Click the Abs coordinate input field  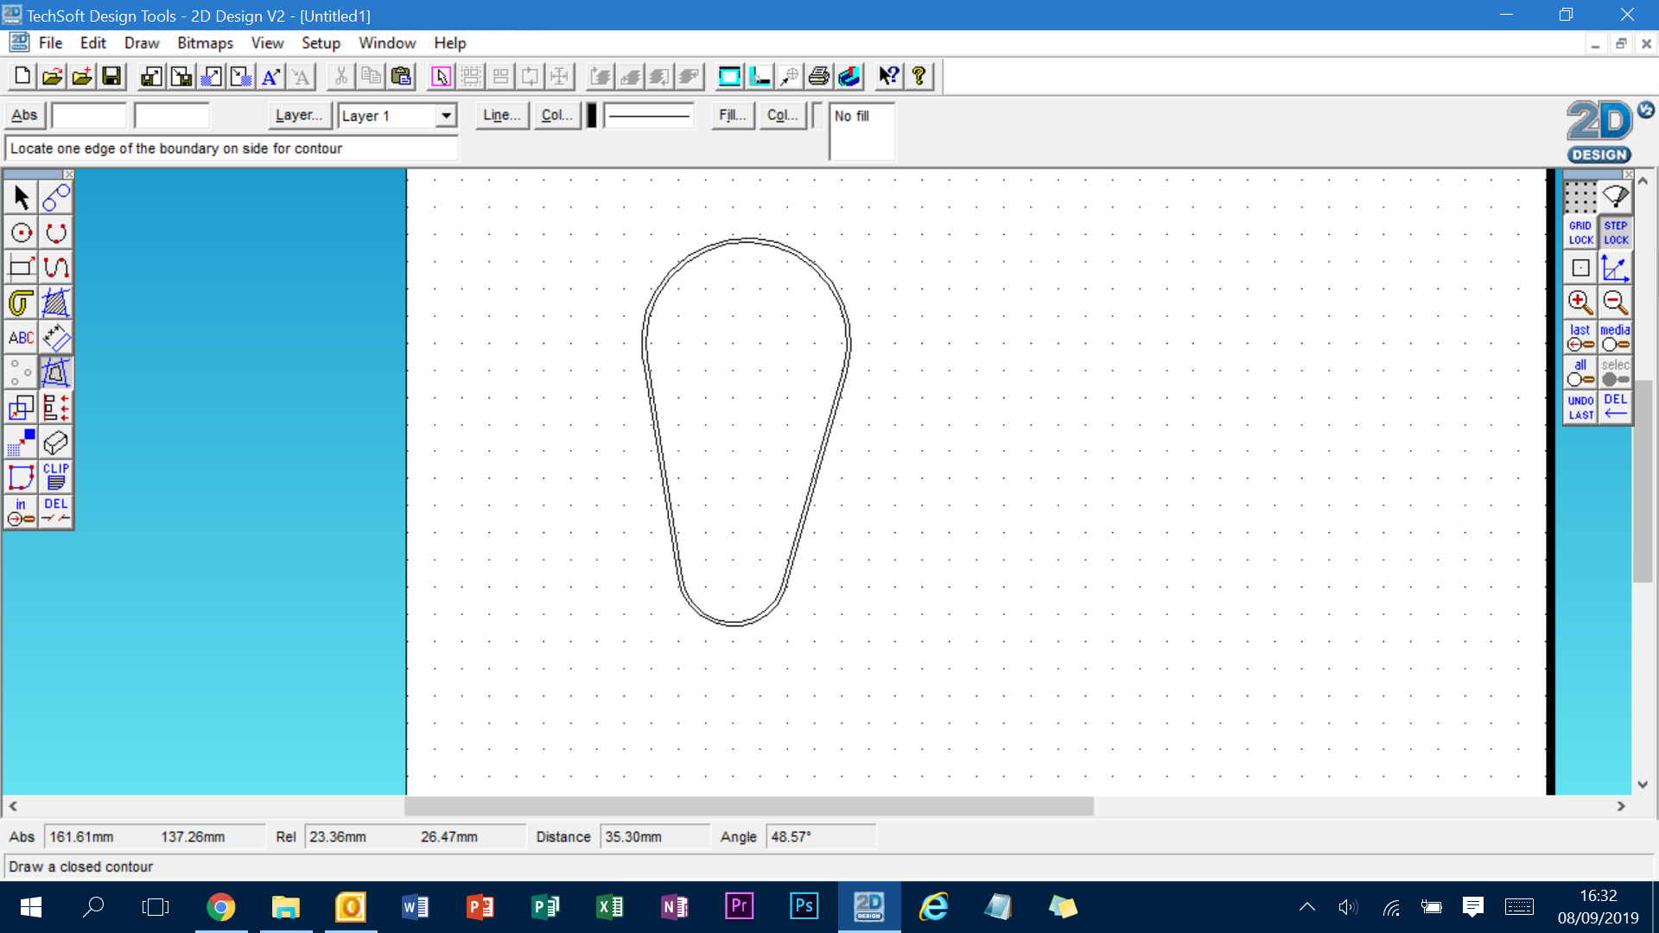89,115
